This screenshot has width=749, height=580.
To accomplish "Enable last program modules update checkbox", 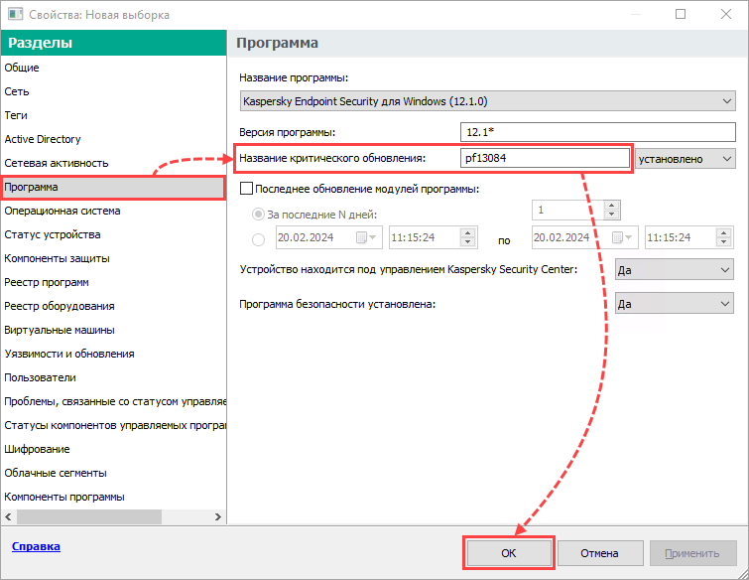I will (246, 189).
